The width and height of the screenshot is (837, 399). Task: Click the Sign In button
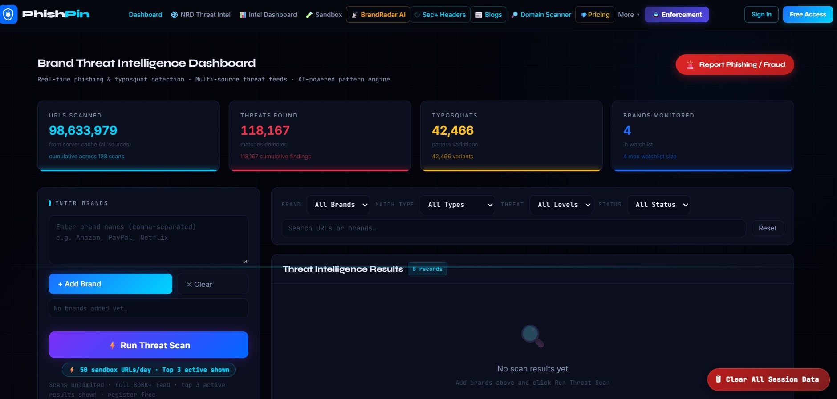pos(761,14)
